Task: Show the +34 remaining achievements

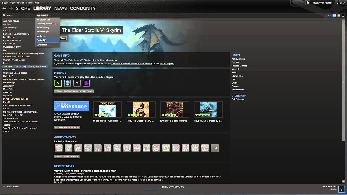Action: point(214,148)
